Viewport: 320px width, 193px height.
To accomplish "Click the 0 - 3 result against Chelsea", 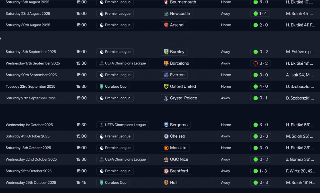I will 260,136.
